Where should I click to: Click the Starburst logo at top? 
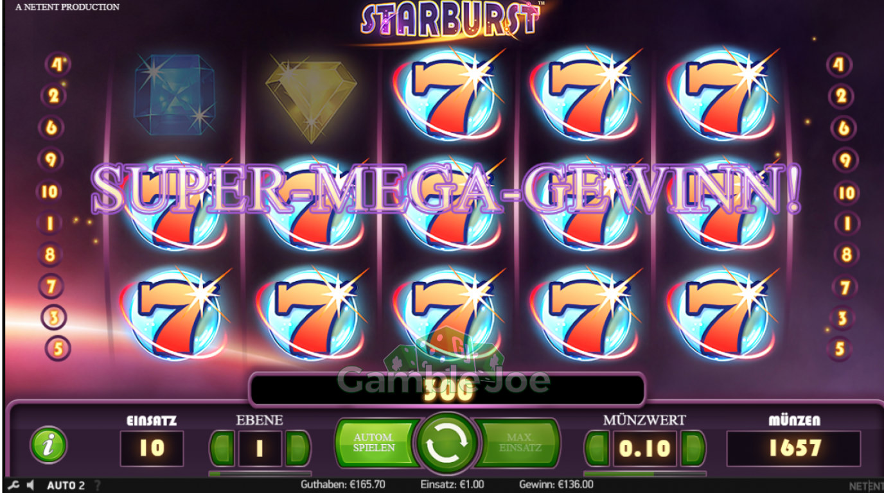click(450, 19)
